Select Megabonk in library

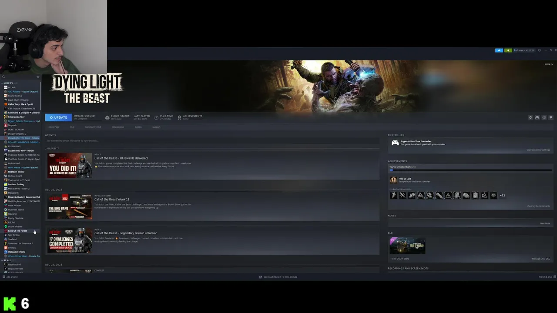(x=13, y=193)
